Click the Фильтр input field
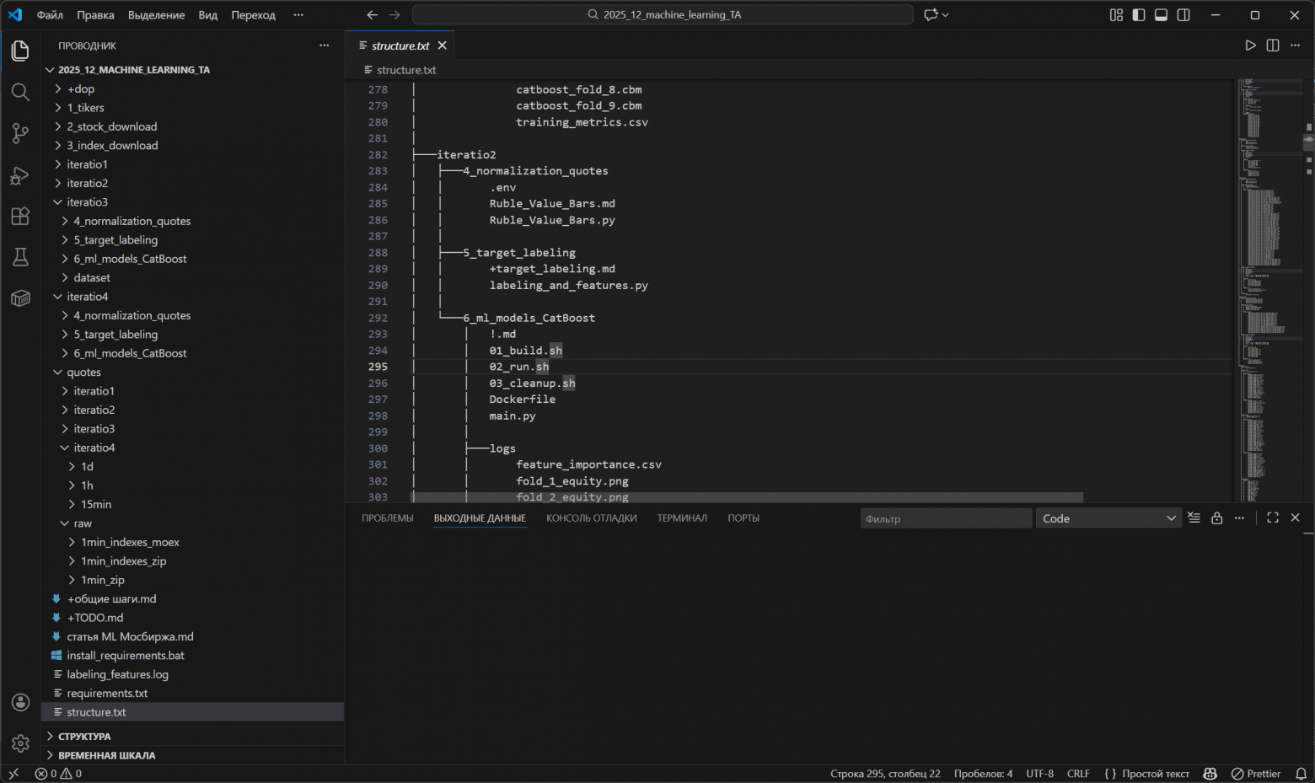This screenshot has width=1315, height=783. pos(944,518)
